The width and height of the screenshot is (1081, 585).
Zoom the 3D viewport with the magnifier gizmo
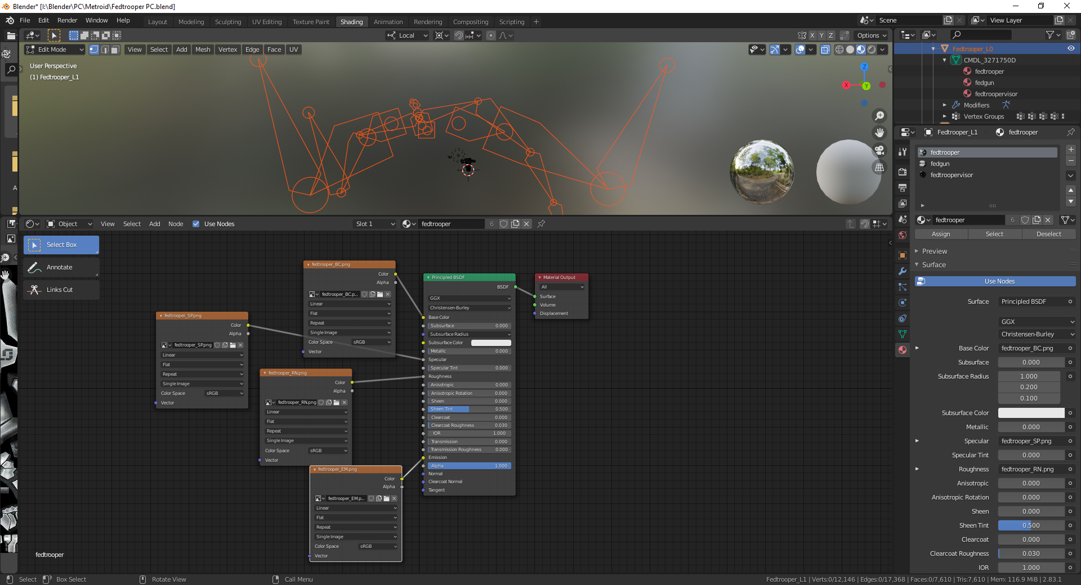click(x=879, y=116)
